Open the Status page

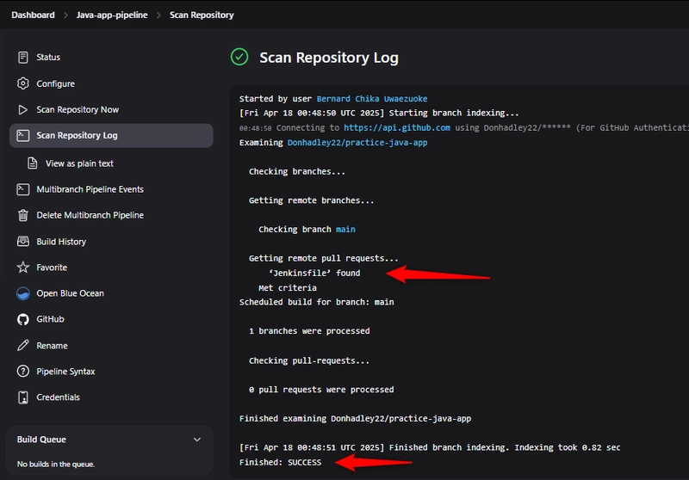(48, 57)
